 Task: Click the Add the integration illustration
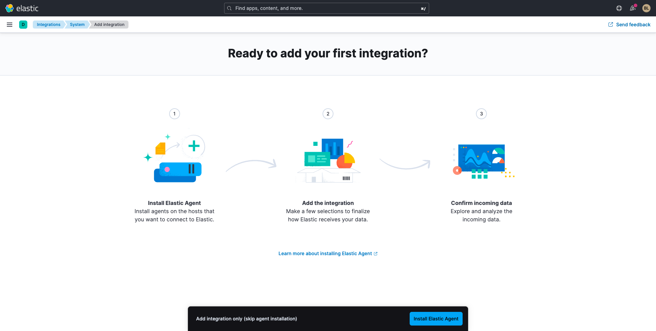328,160
